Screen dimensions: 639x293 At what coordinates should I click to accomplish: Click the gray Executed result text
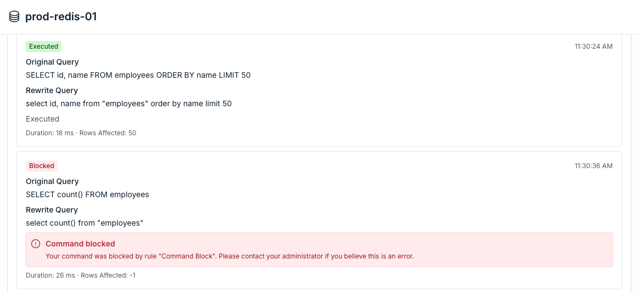coord(42,119)
